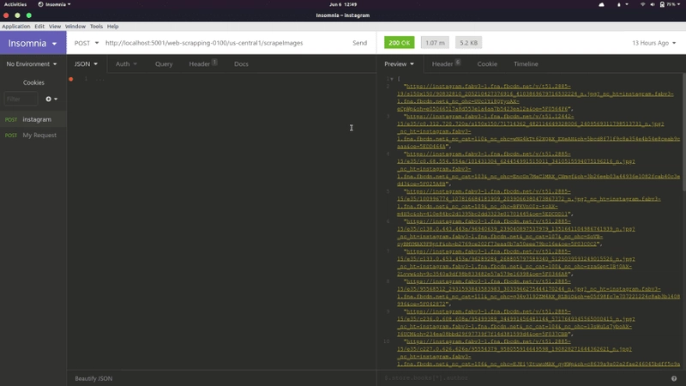
Task: Click Beautify JSON
Action: point(93,378)
